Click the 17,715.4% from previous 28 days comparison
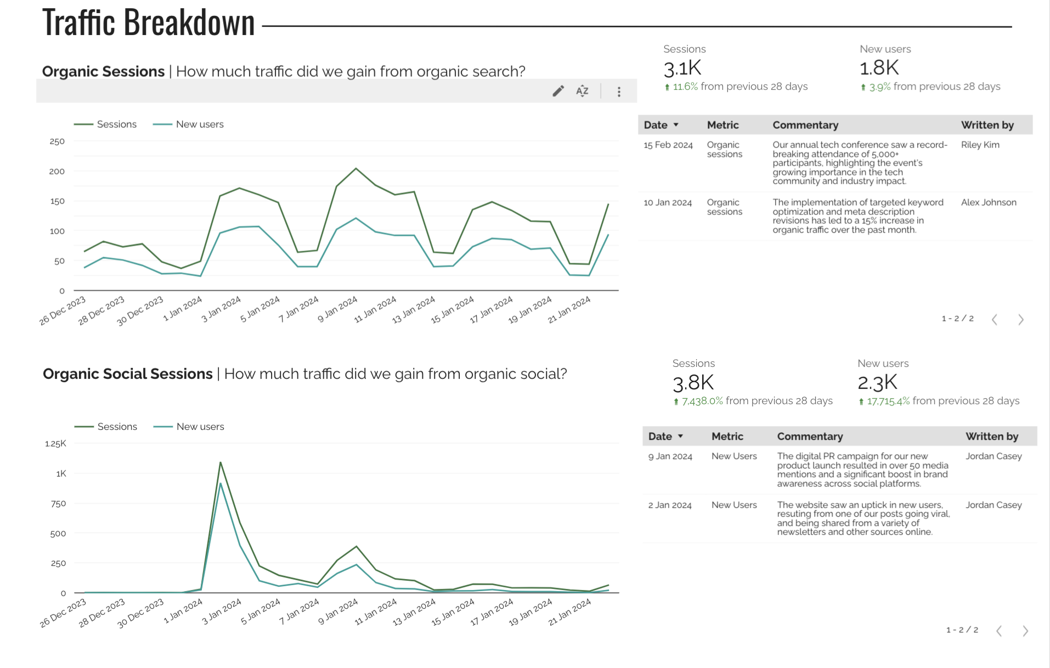The width and height of the screenshot is (1050, 668). [x=939, y=401]
